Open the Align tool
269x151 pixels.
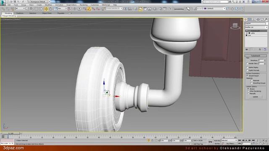pos(130,9)
